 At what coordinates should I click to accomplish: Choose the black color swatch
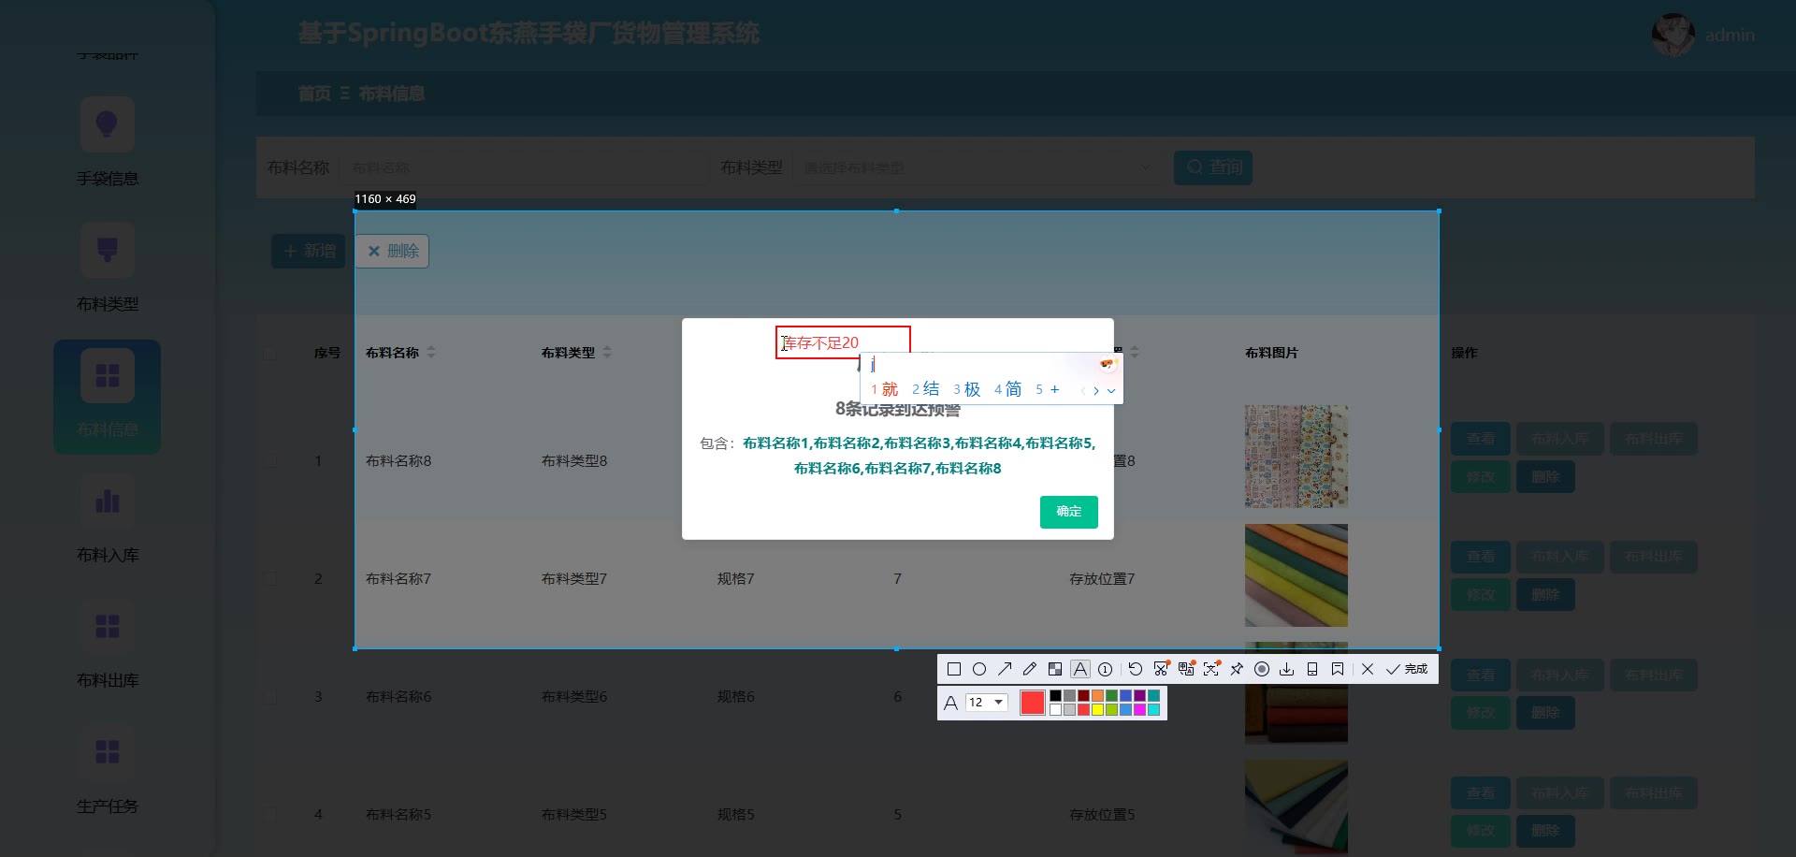tap(1055, 696)
